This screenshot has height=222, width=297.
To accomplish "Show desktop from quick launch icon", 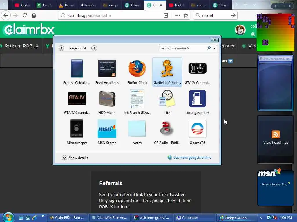I will pos(21,218).
